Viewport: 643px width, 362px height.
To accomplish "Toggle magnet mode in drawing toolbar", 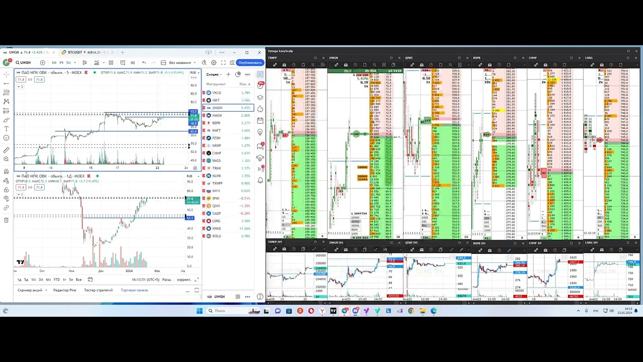I will click(x=6, y=171).
